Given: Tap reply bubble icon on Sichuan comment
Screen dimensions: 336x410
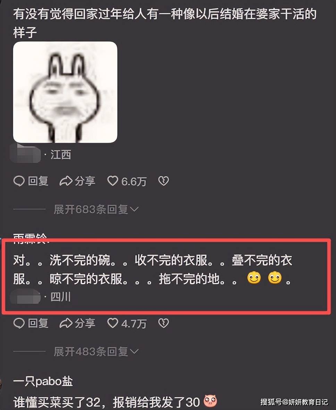Looking at the screenshot, I should [x=19, y=323].
